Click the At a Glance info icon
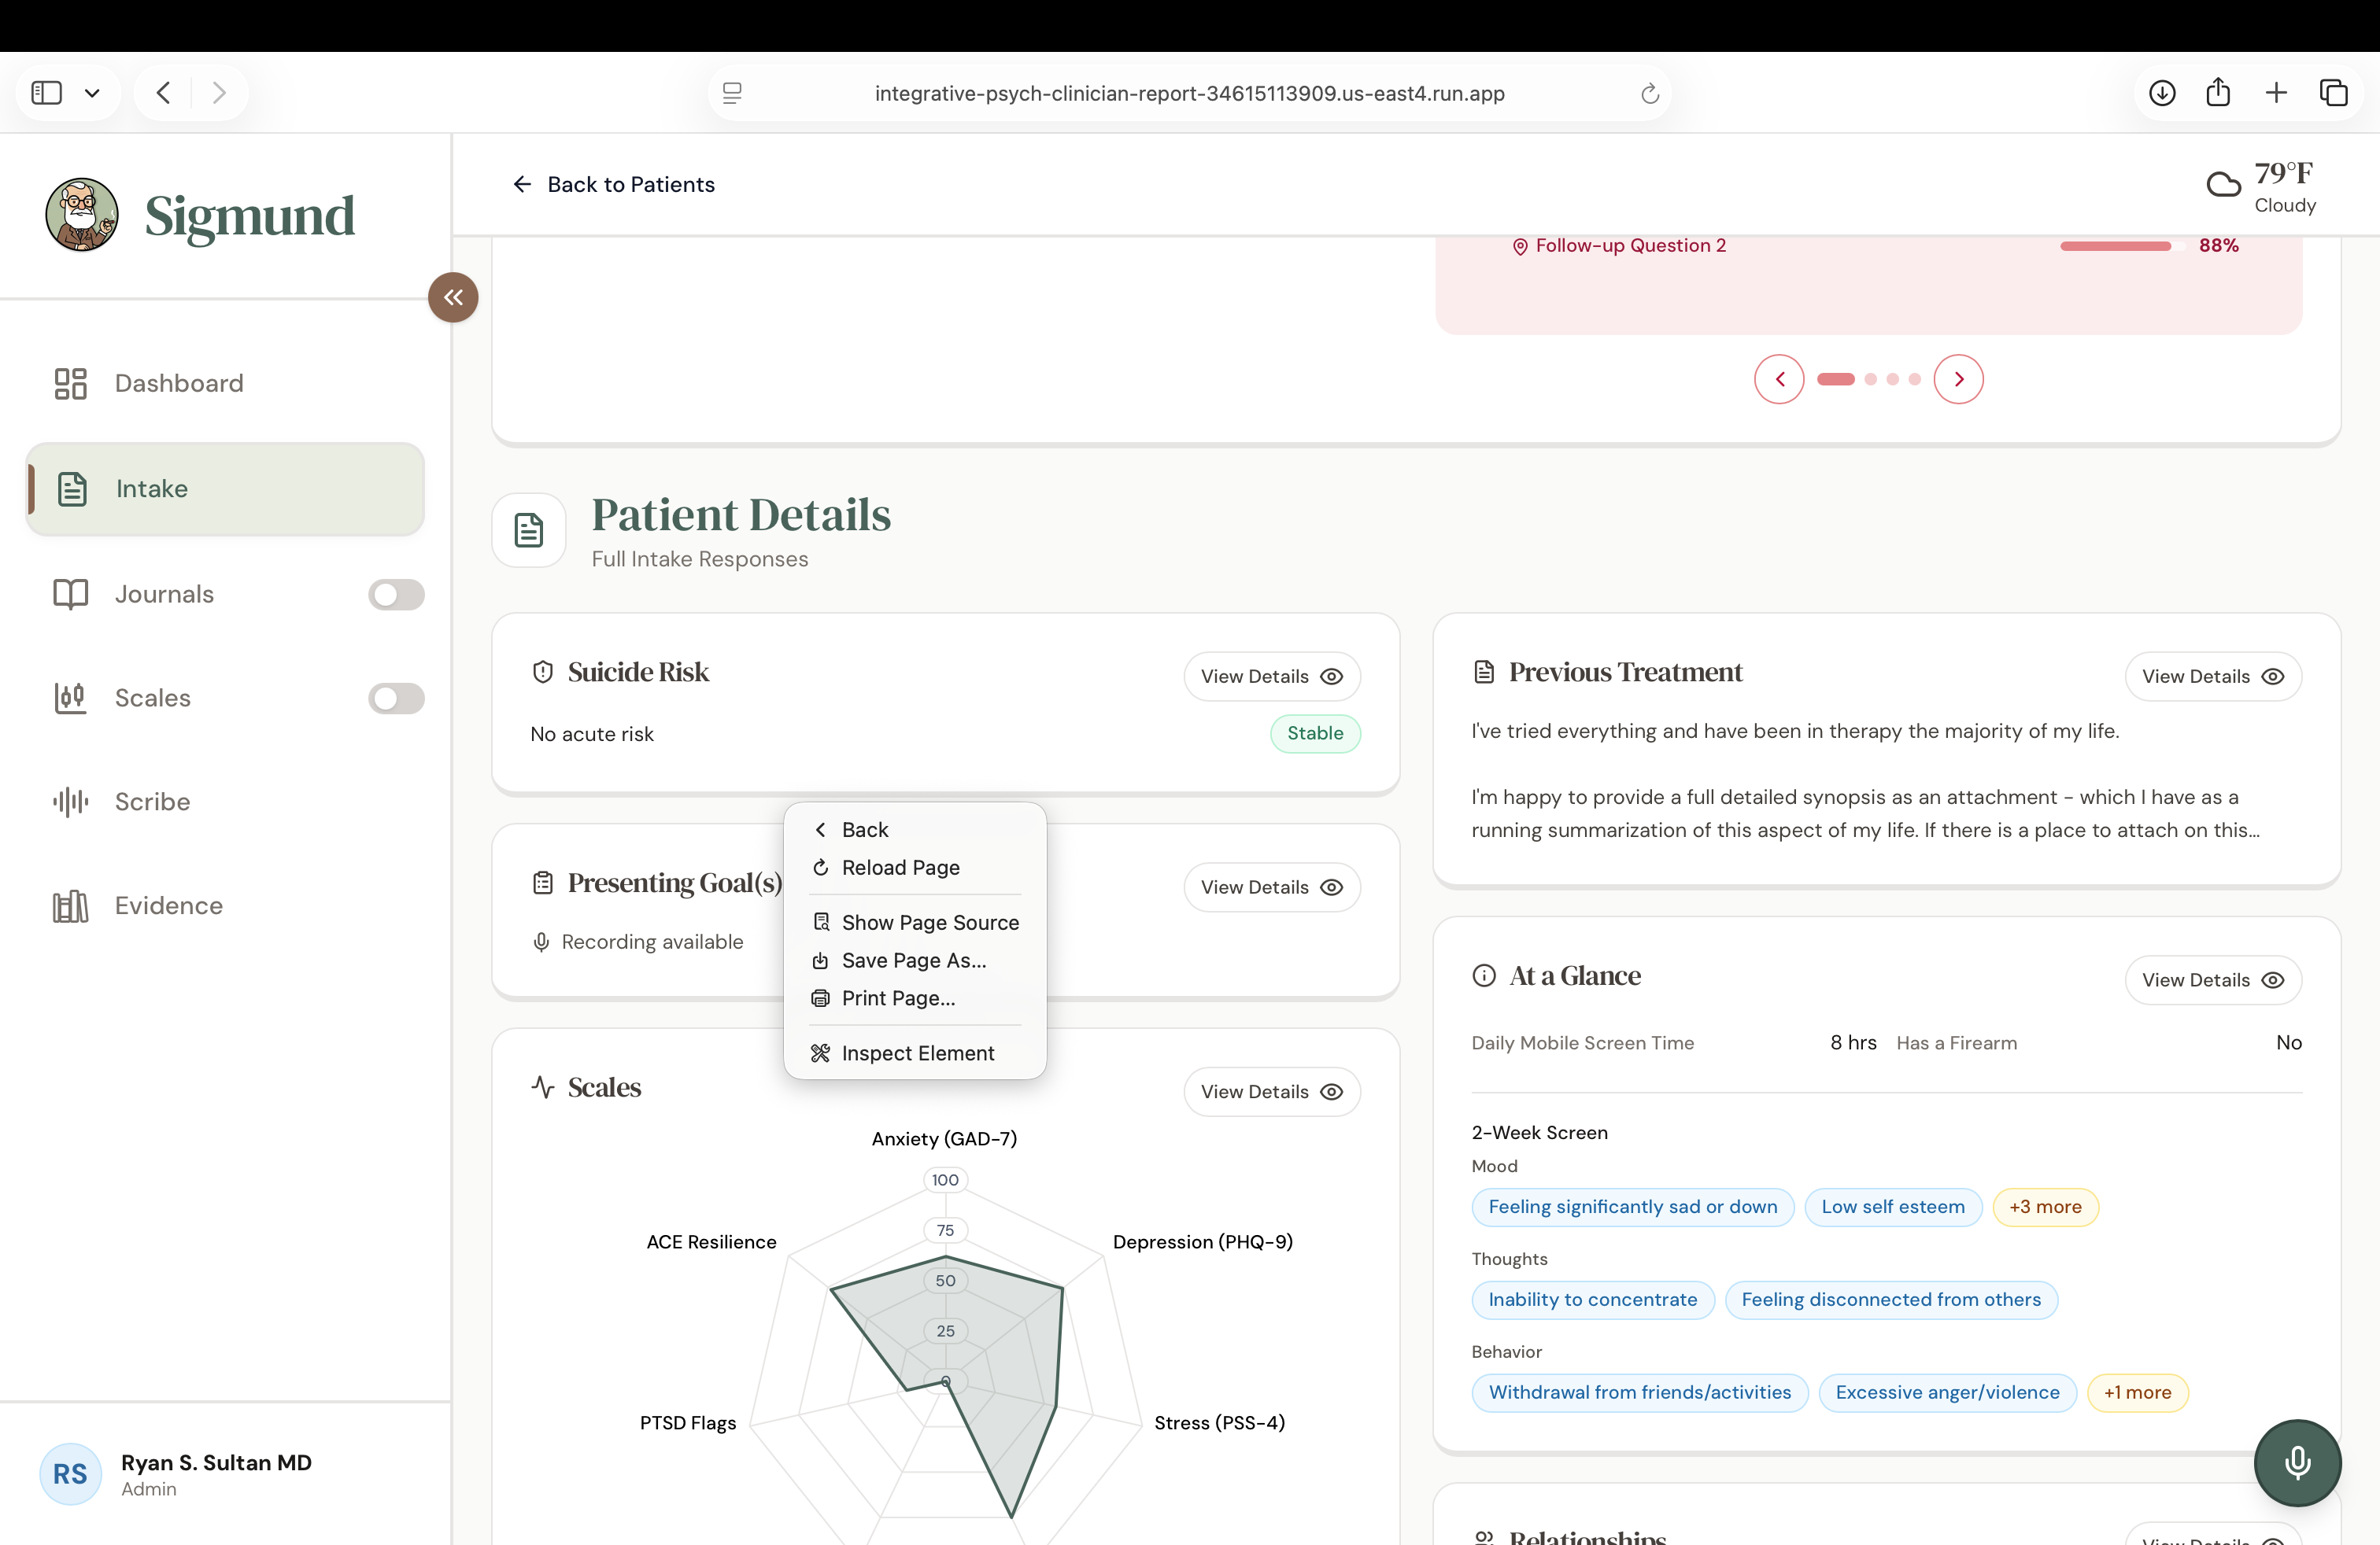2380x1545 pixels. point(1484,976)
